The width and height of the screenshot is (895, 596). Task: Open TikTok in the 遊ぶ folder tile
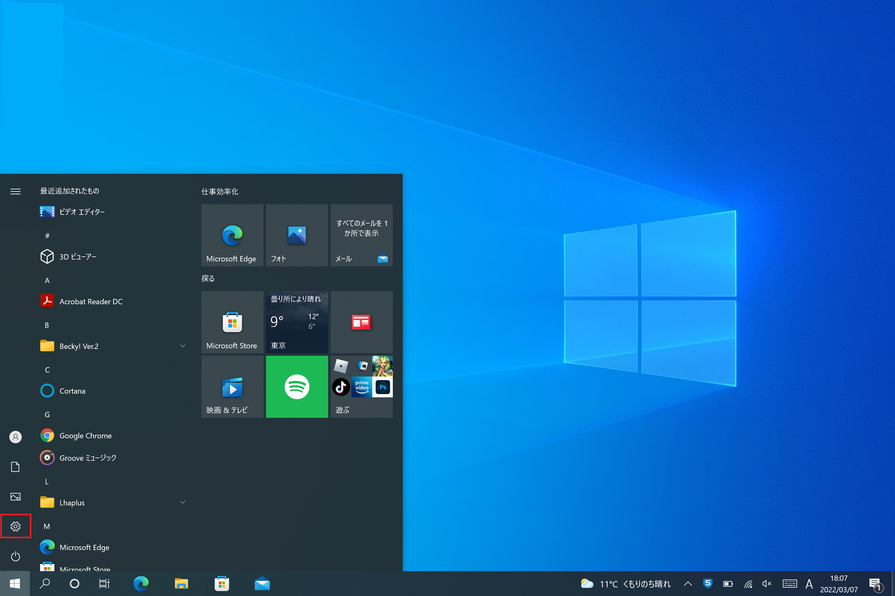pos(341,387)
